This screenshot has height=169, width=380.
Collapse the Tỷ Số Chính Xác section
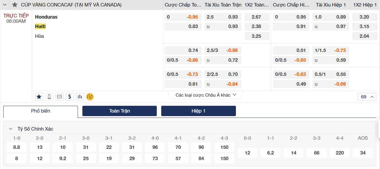coord(11,129)
